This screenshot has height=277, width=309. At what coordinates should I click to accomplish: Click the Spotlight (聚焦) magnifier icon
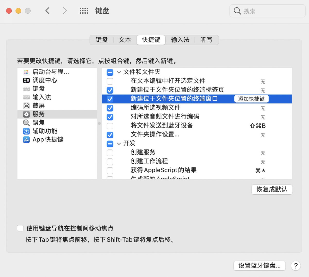tap(26, 123)
